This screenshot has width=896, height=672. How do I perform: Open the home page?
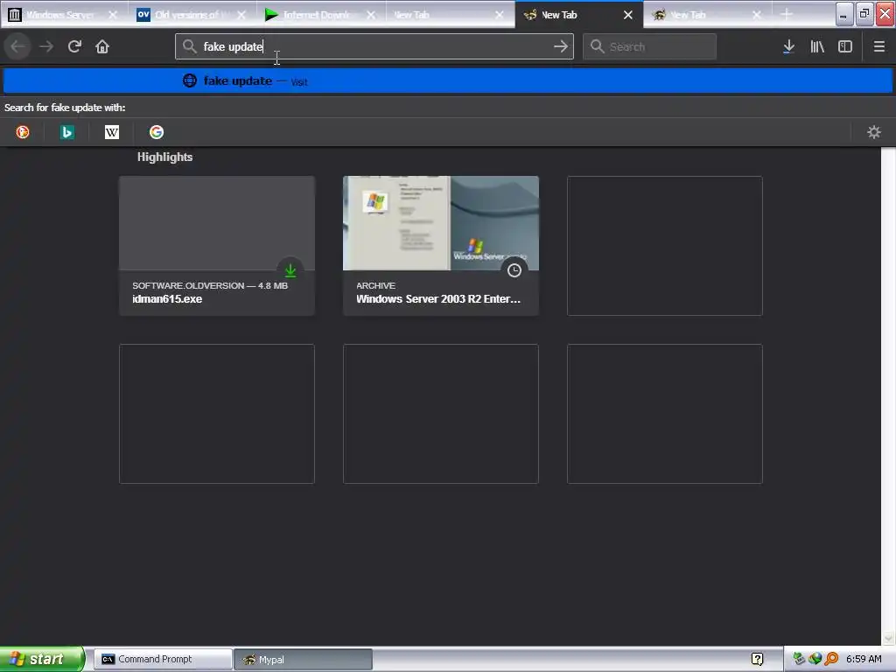(102, 46)
